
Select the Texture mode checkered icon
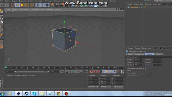point(2,22)
